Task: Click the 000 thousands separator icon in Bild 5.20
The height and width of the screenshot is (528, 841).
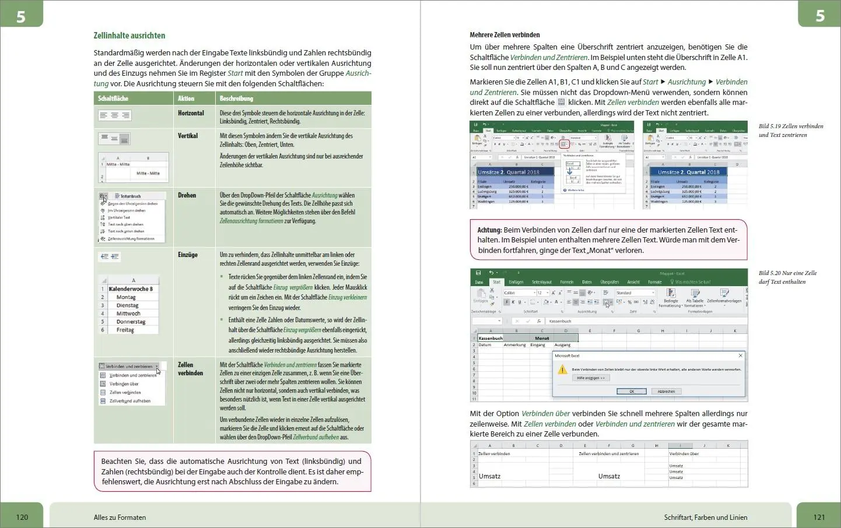Action: click(x=636, y=302)
